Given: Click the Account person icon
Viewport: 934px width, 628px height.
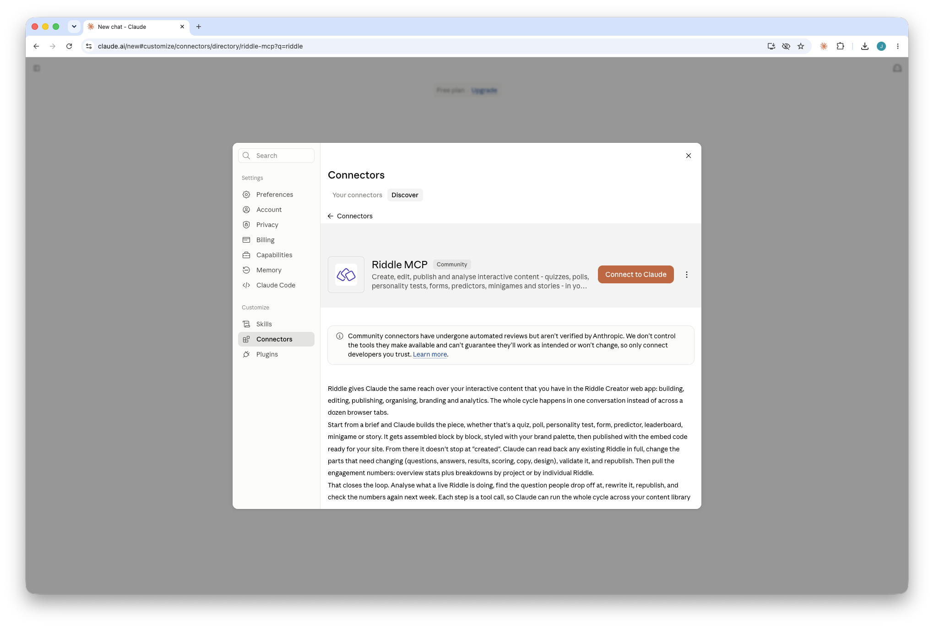Looking at the screenshot, I should pyautogui.click(x=246, y=210).
